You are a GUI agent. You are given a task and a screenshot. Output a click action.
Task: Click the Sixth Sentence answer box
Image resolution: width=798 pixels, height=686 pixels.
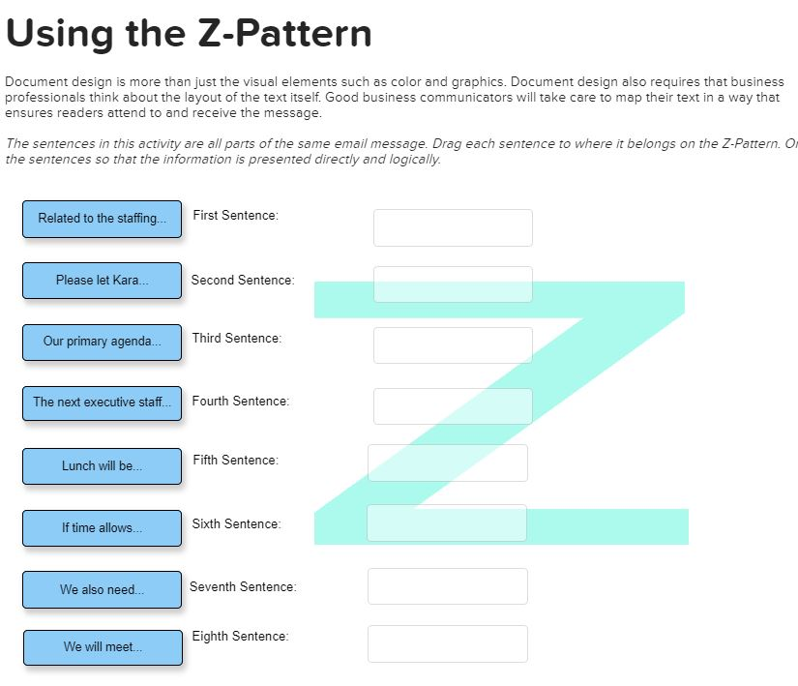[446, 522]
